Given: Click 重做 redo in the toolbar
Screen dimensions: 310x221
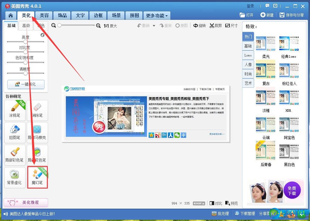Looking at the screenshot, I should point(166,26).
